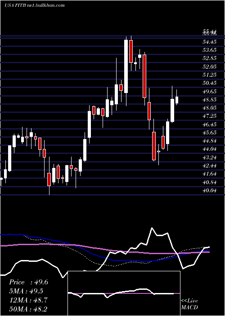Select the 44.04 price level label
Viewport: 225px width, 316px height.
[209, 149]
